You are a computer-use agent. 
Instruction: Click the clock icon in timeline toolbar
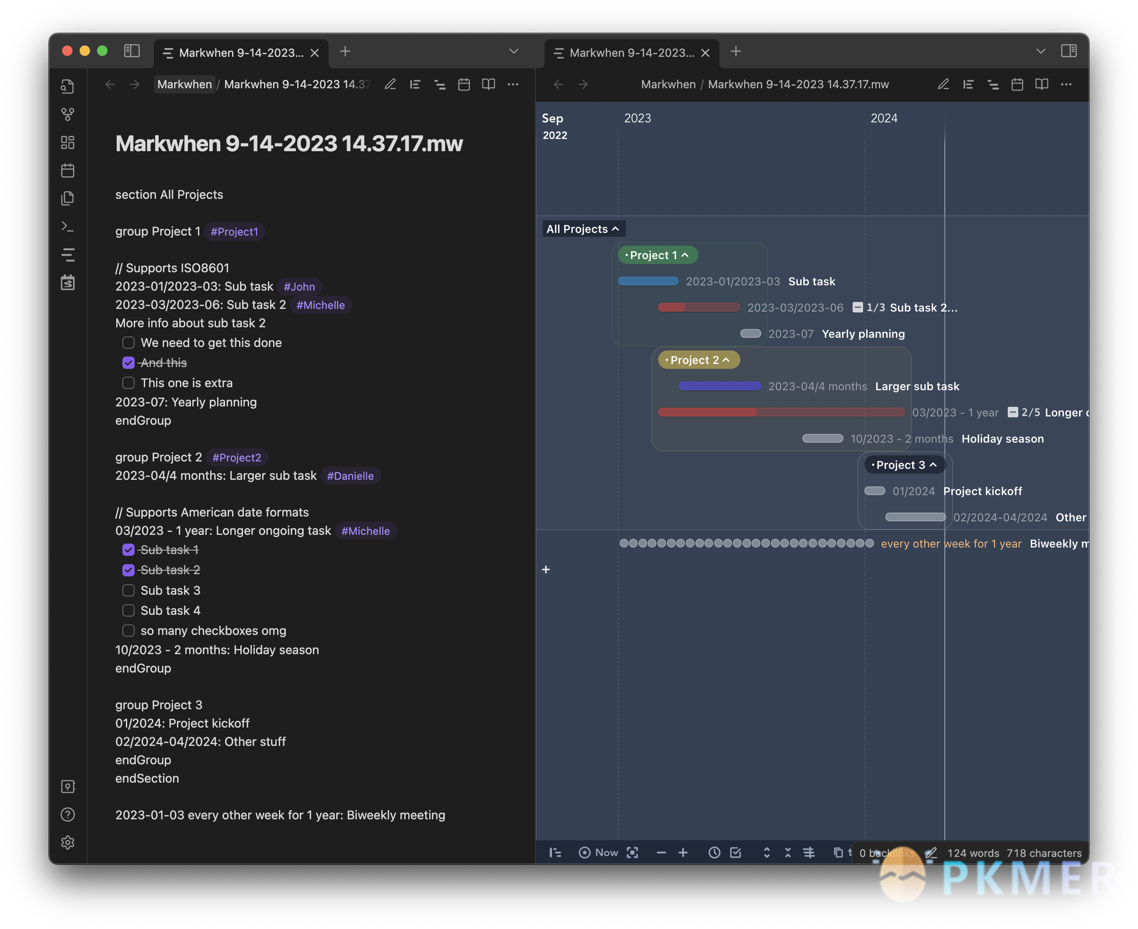pyautogui.click(x=714, y=853)
